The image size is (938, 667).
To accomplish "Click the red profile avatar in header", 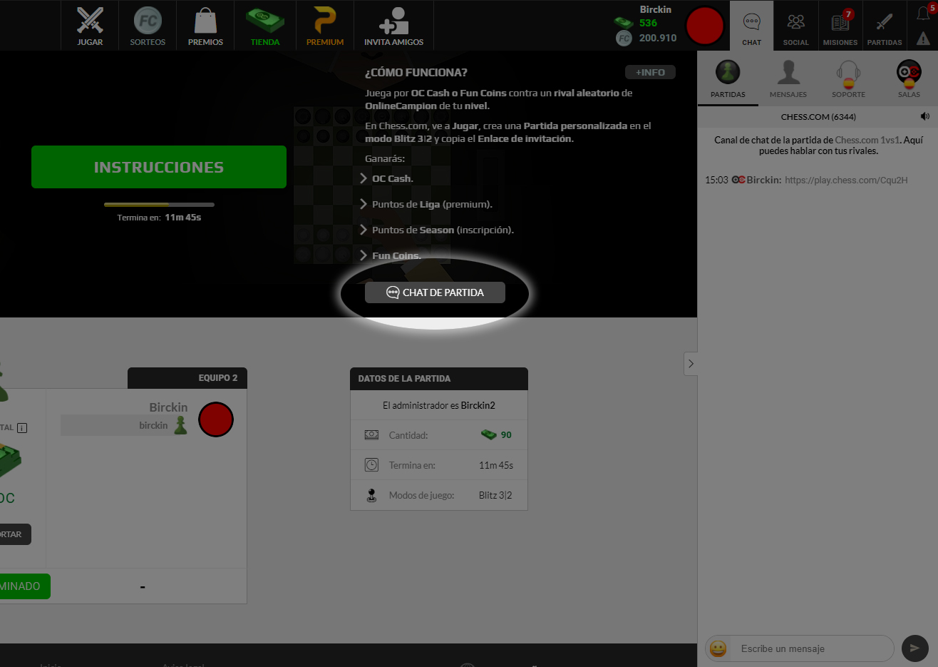I will 704,26.
